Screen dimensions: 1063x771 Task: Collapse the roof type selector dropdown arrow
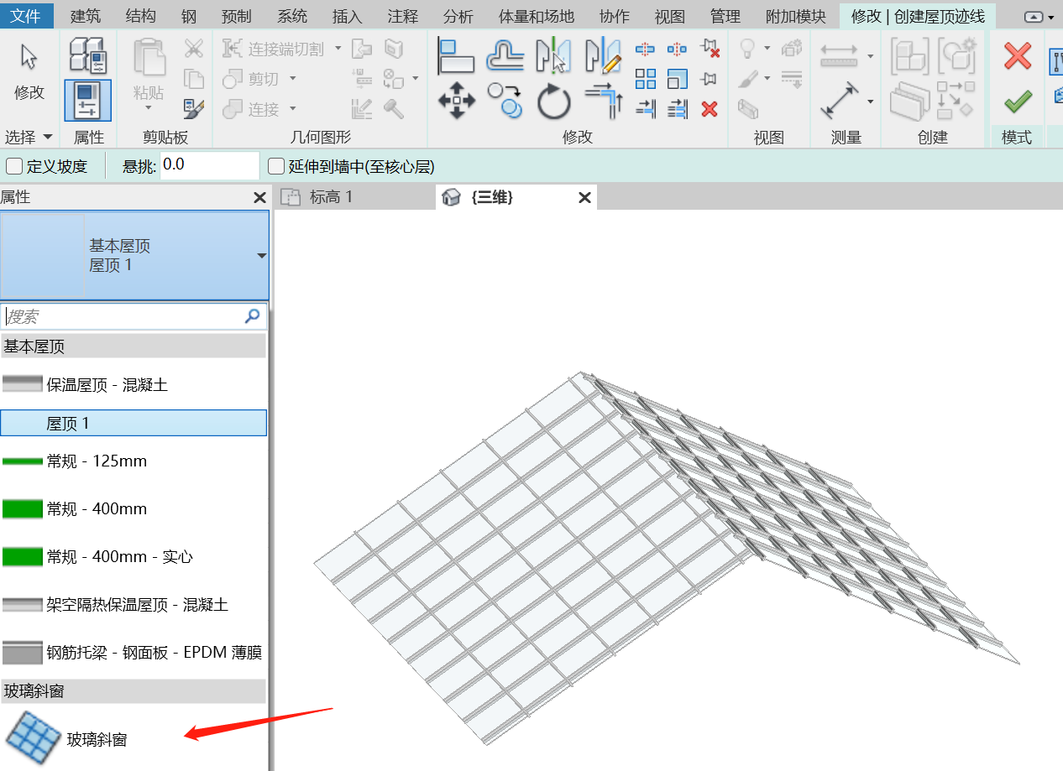[262, 256]
